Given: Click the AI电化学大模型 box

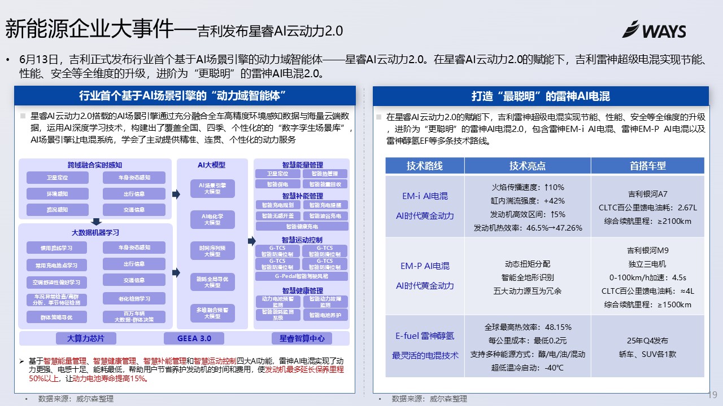Looking at the screenshot, I should [212, 219].
